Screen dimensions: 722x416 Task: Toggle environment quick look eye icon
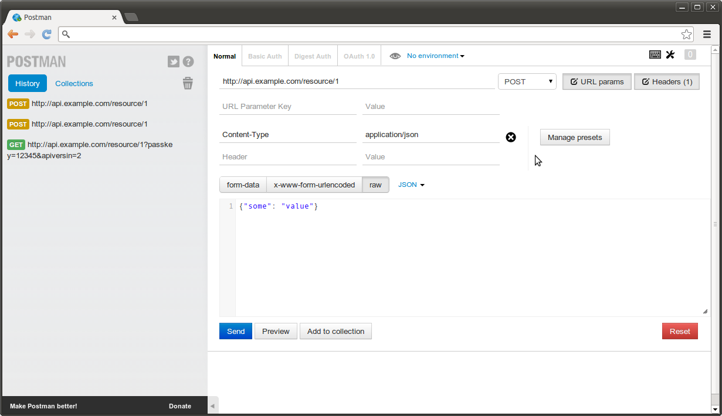(x=395, y=56)
